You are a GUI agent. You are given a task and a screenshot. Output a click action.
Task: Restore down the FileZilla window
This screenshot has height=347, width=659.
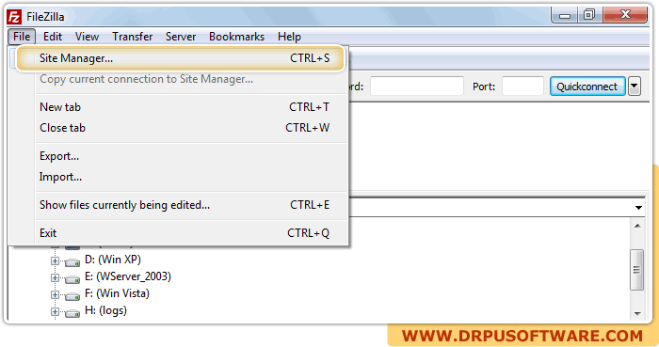click(x=589, y=15)
